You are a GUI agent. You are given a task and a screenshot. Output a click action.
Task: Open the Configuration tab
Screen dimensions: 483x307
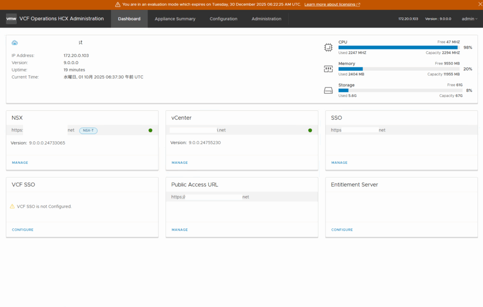224,19
